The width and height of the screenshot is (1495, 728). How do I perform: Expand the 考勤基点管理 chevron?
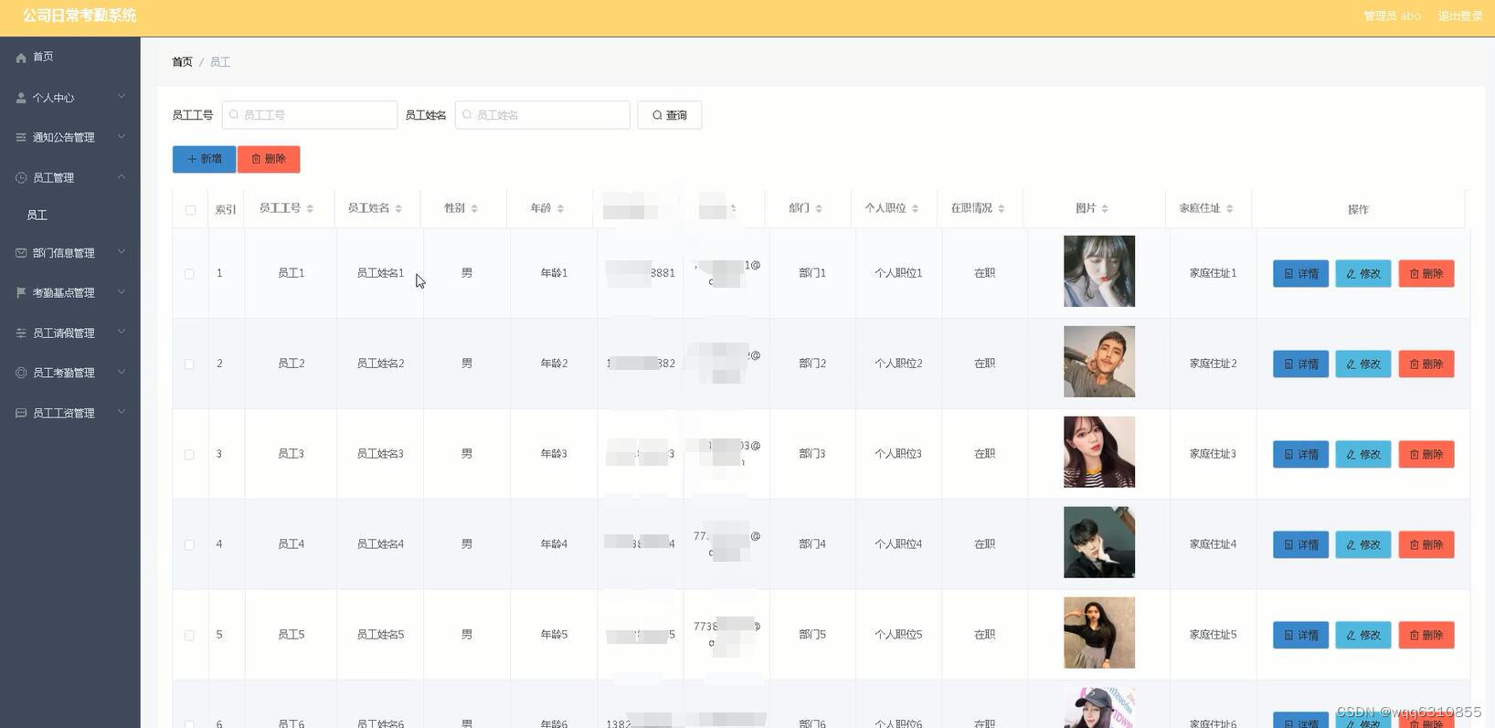point(122,292)
